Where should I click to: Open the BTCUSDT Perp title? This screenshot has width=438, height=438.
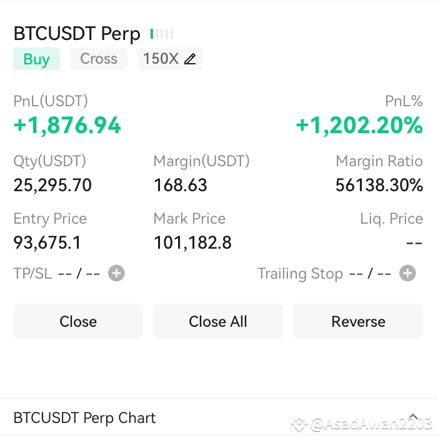coord(77,34)
